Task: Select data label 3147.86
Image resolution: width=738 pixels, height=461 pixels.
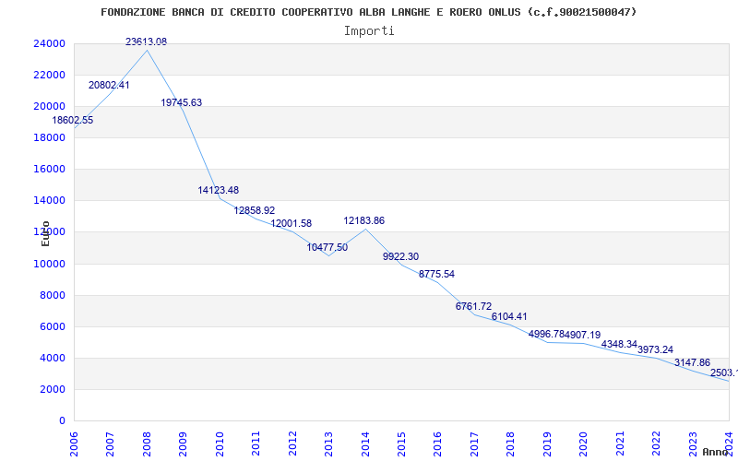Action: coord(692,362)
